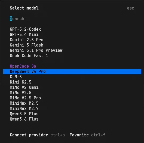This screenshot has width=144, height=143.
Task: Choose MiMo V2.5 Pro
Action: tap(72, 98)
